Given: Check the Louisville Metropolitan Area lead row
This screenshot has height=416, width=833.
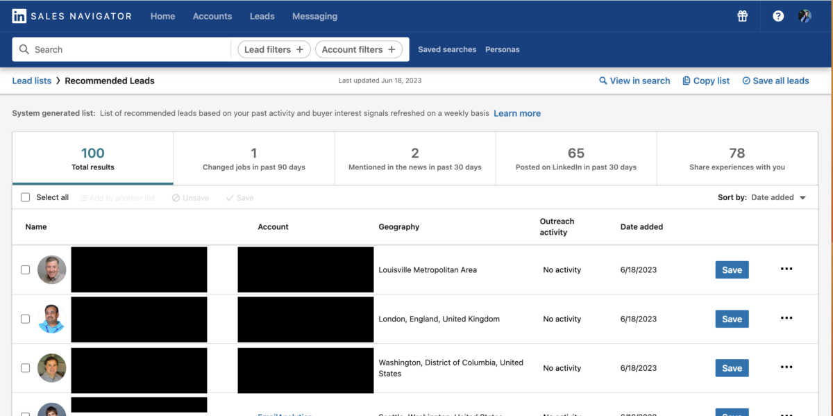Looking at the screenshot, I should tap(26, 269).
